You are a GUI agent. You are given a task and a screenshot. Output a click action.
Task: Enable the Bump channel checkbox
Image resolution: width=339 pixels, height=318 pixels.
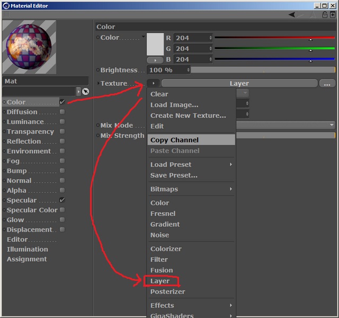[x=63, y=171]
